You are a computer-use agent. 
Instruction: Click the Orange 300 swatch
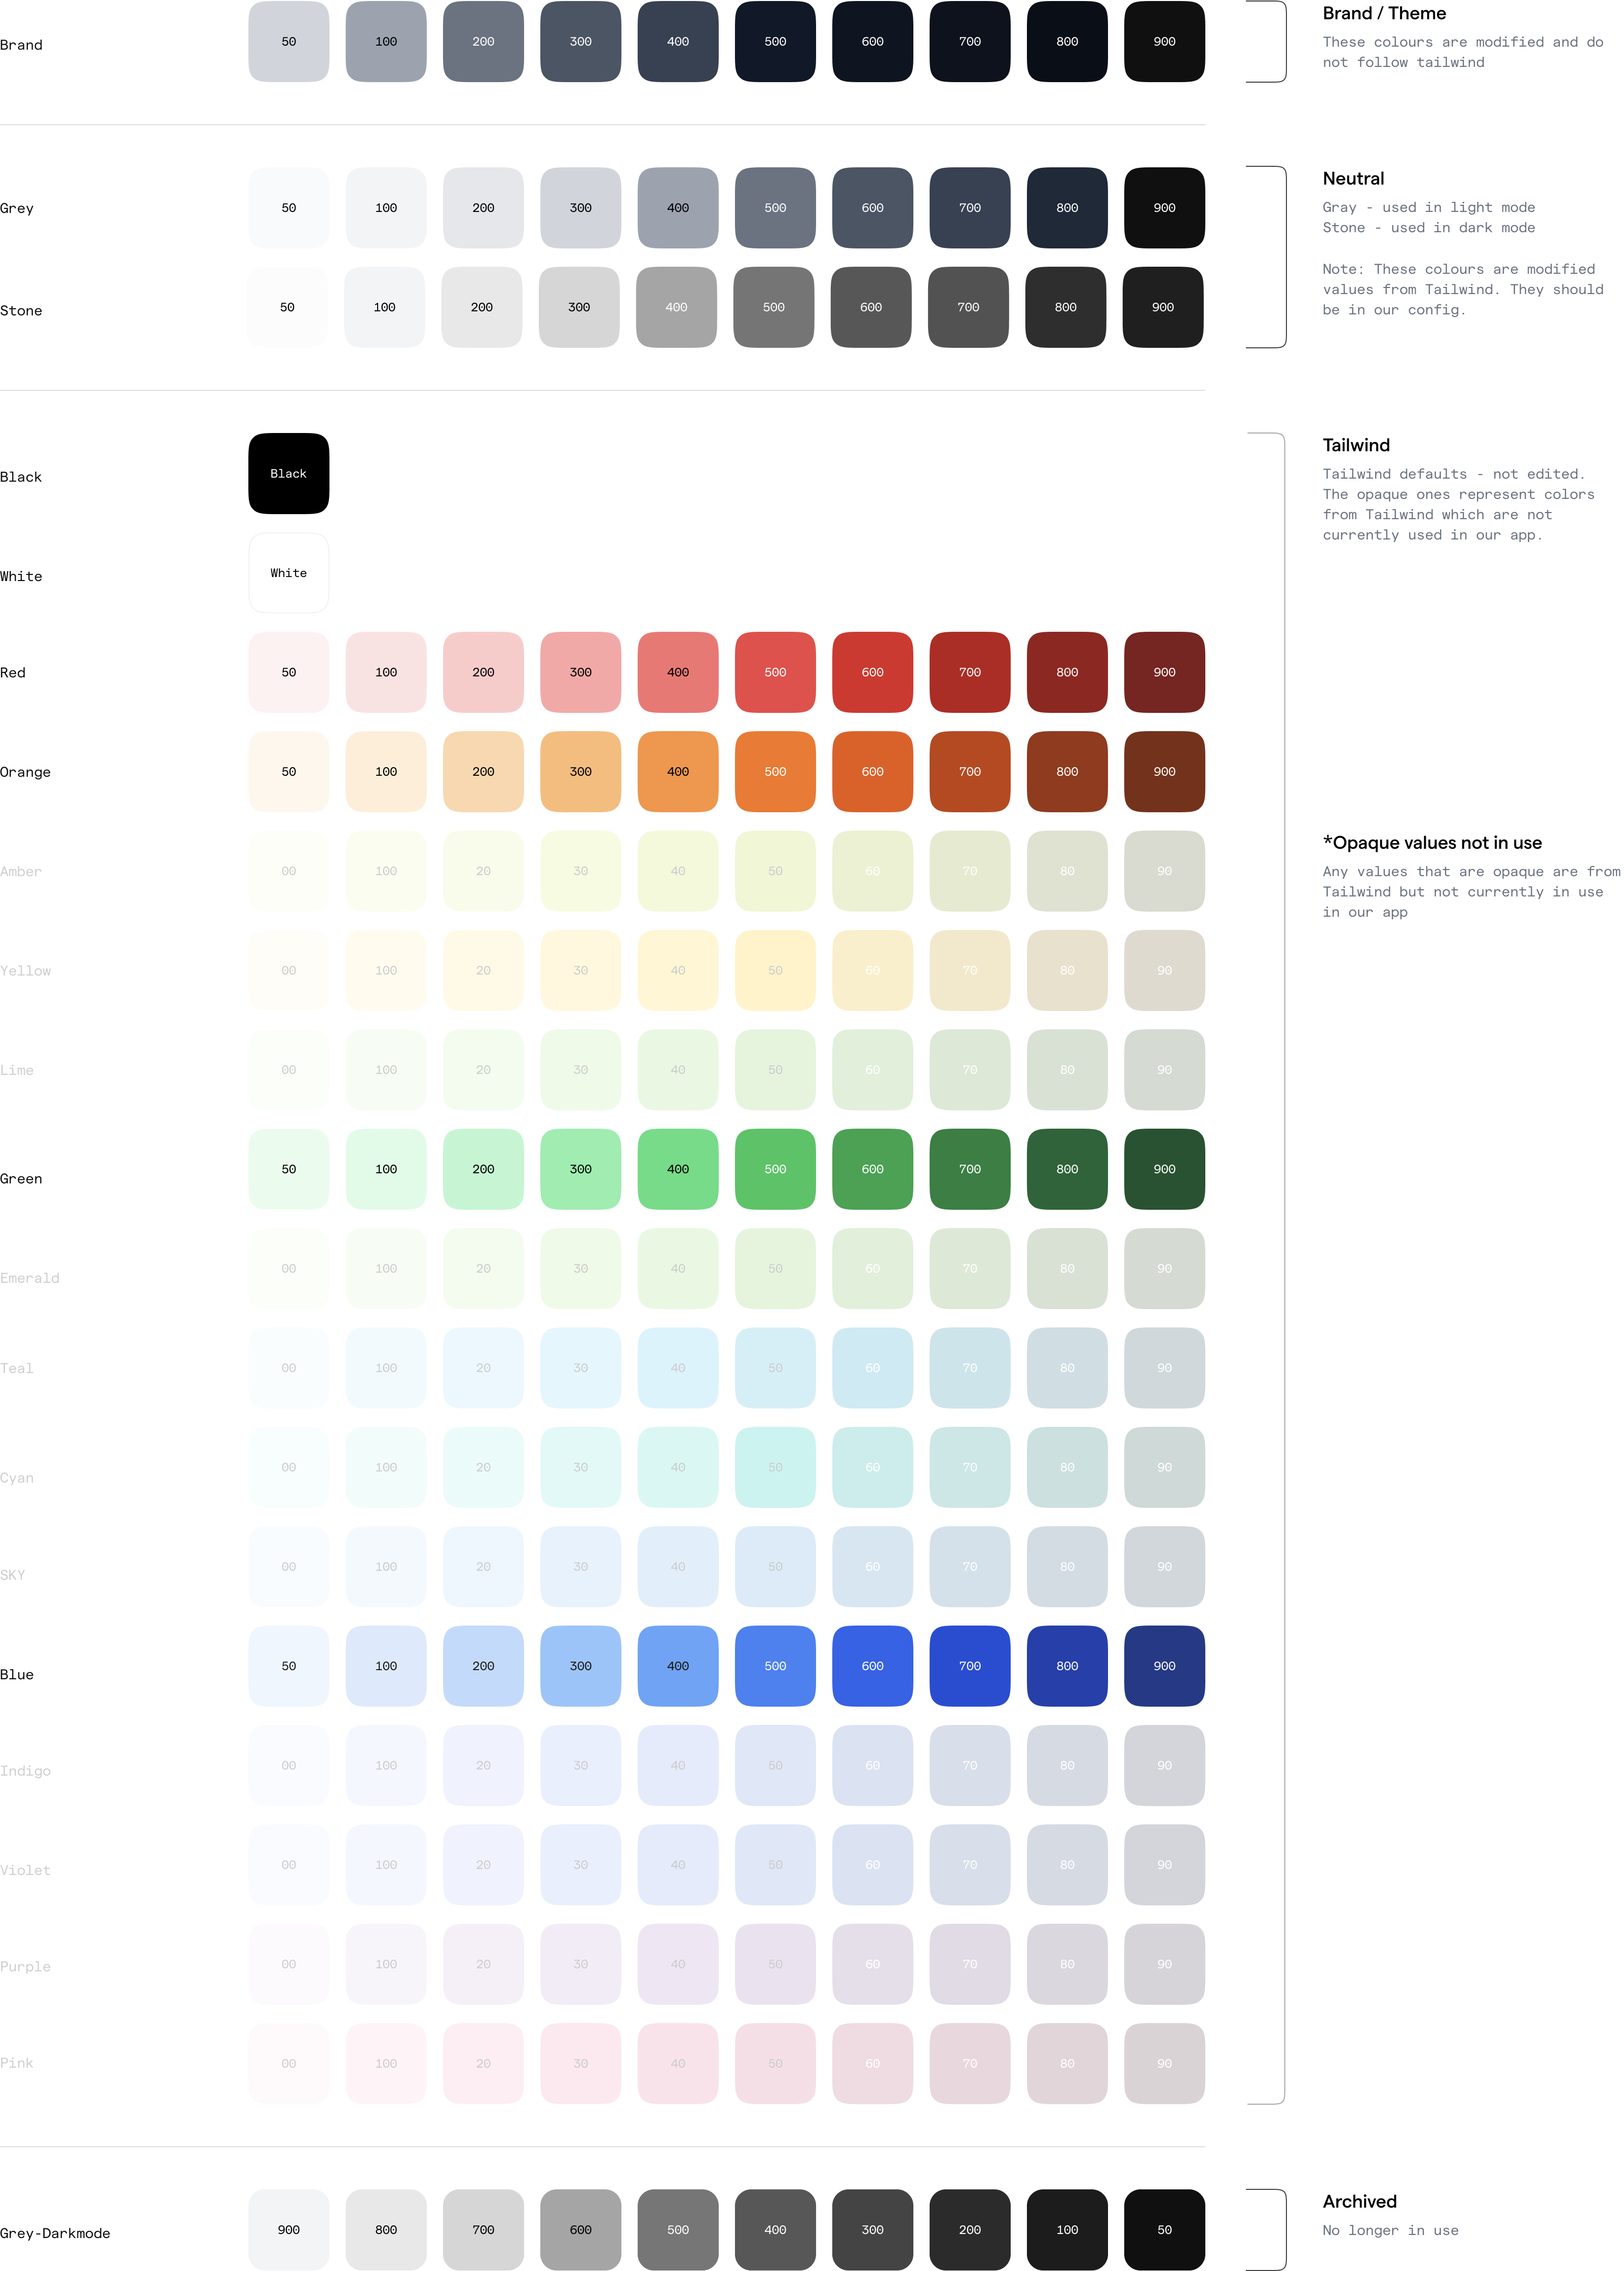click(580, 771)
